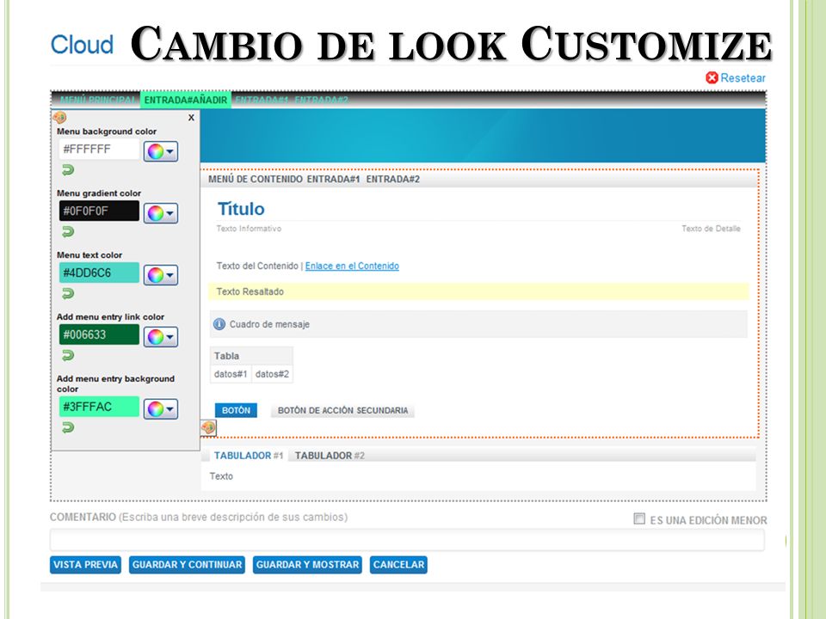Click the VISTA PREVIA button
Viewport: 826px width, 619px height.
[85, 565]
